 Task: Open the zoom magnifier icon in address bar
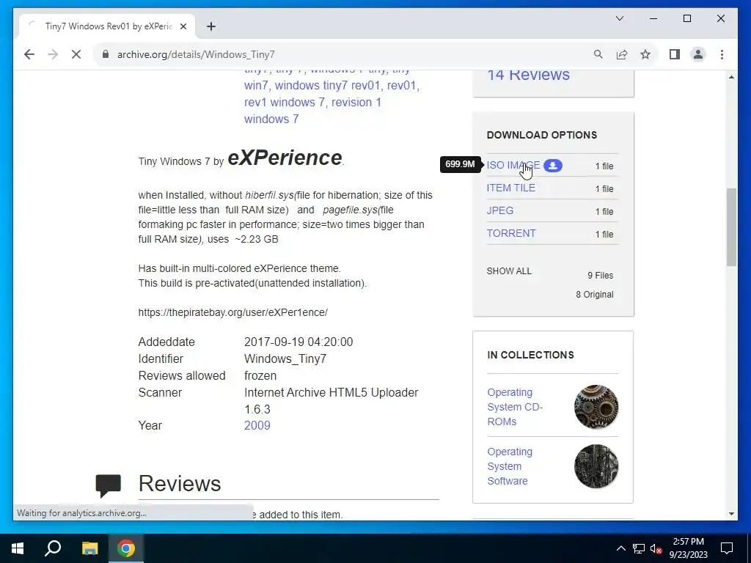click(x=598, y=54)
